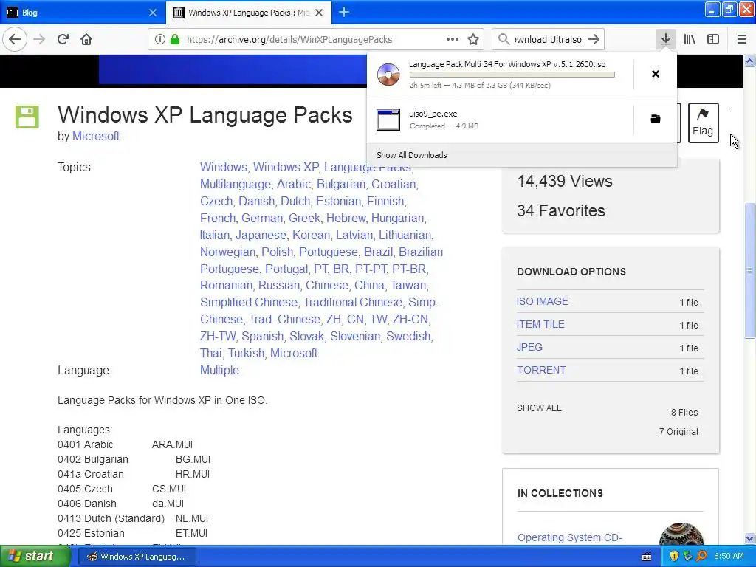
Task: Click the Windows XP Languag... taskbar button
Action: coord(137,557)
